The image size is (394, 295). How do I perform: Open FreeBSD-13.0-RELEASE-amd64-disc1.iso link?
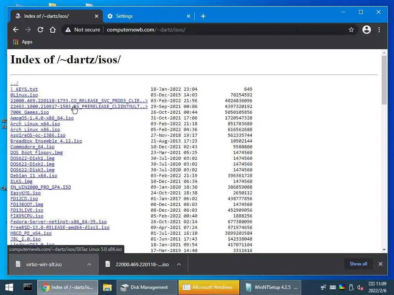[x=60, y=227]
